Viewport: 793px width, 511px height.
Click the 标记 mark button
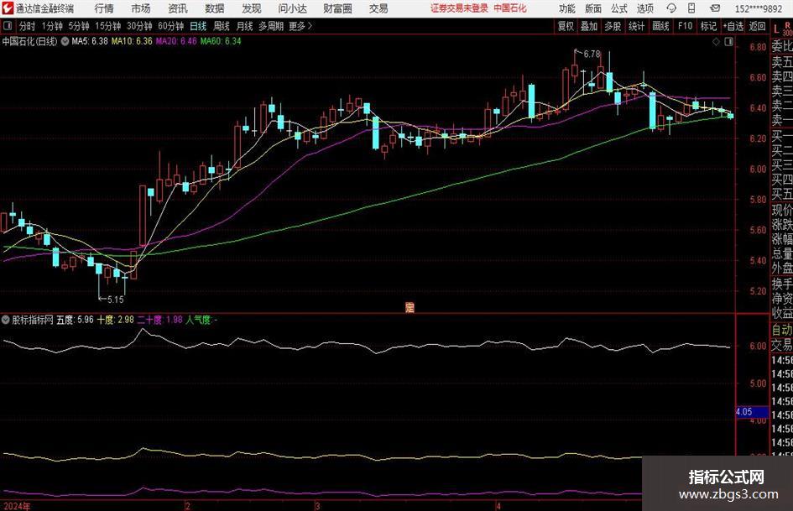(708, 26)
